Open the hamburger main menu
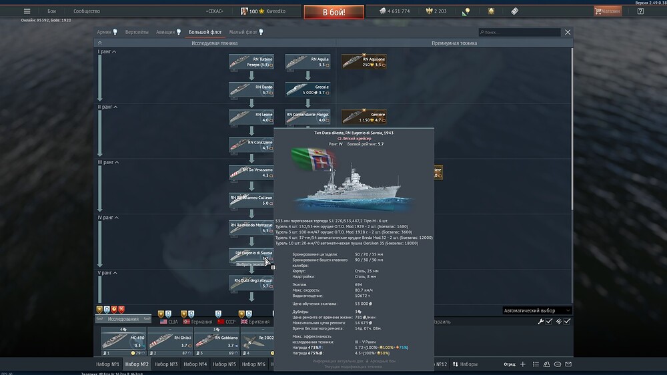Screen dimensions: 667x375 pos(27,11)
